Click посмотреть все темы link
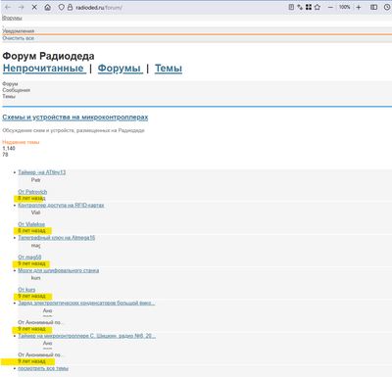392x377 pixels. 43,368
